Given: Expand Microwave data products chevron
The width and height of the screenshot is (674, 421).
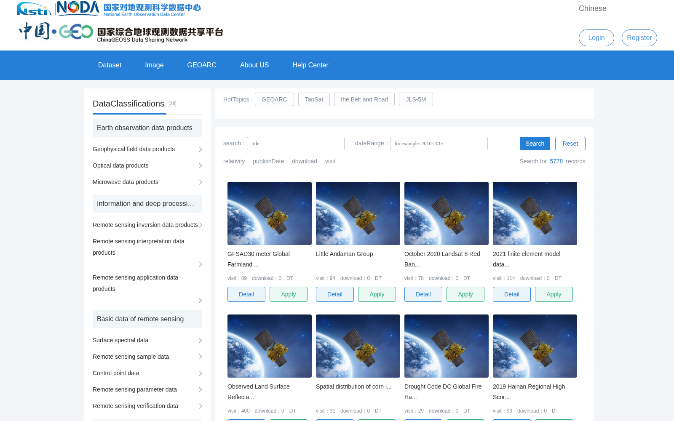Looking at the screenshot, I should pyautogui.click(x=201, y=182).
